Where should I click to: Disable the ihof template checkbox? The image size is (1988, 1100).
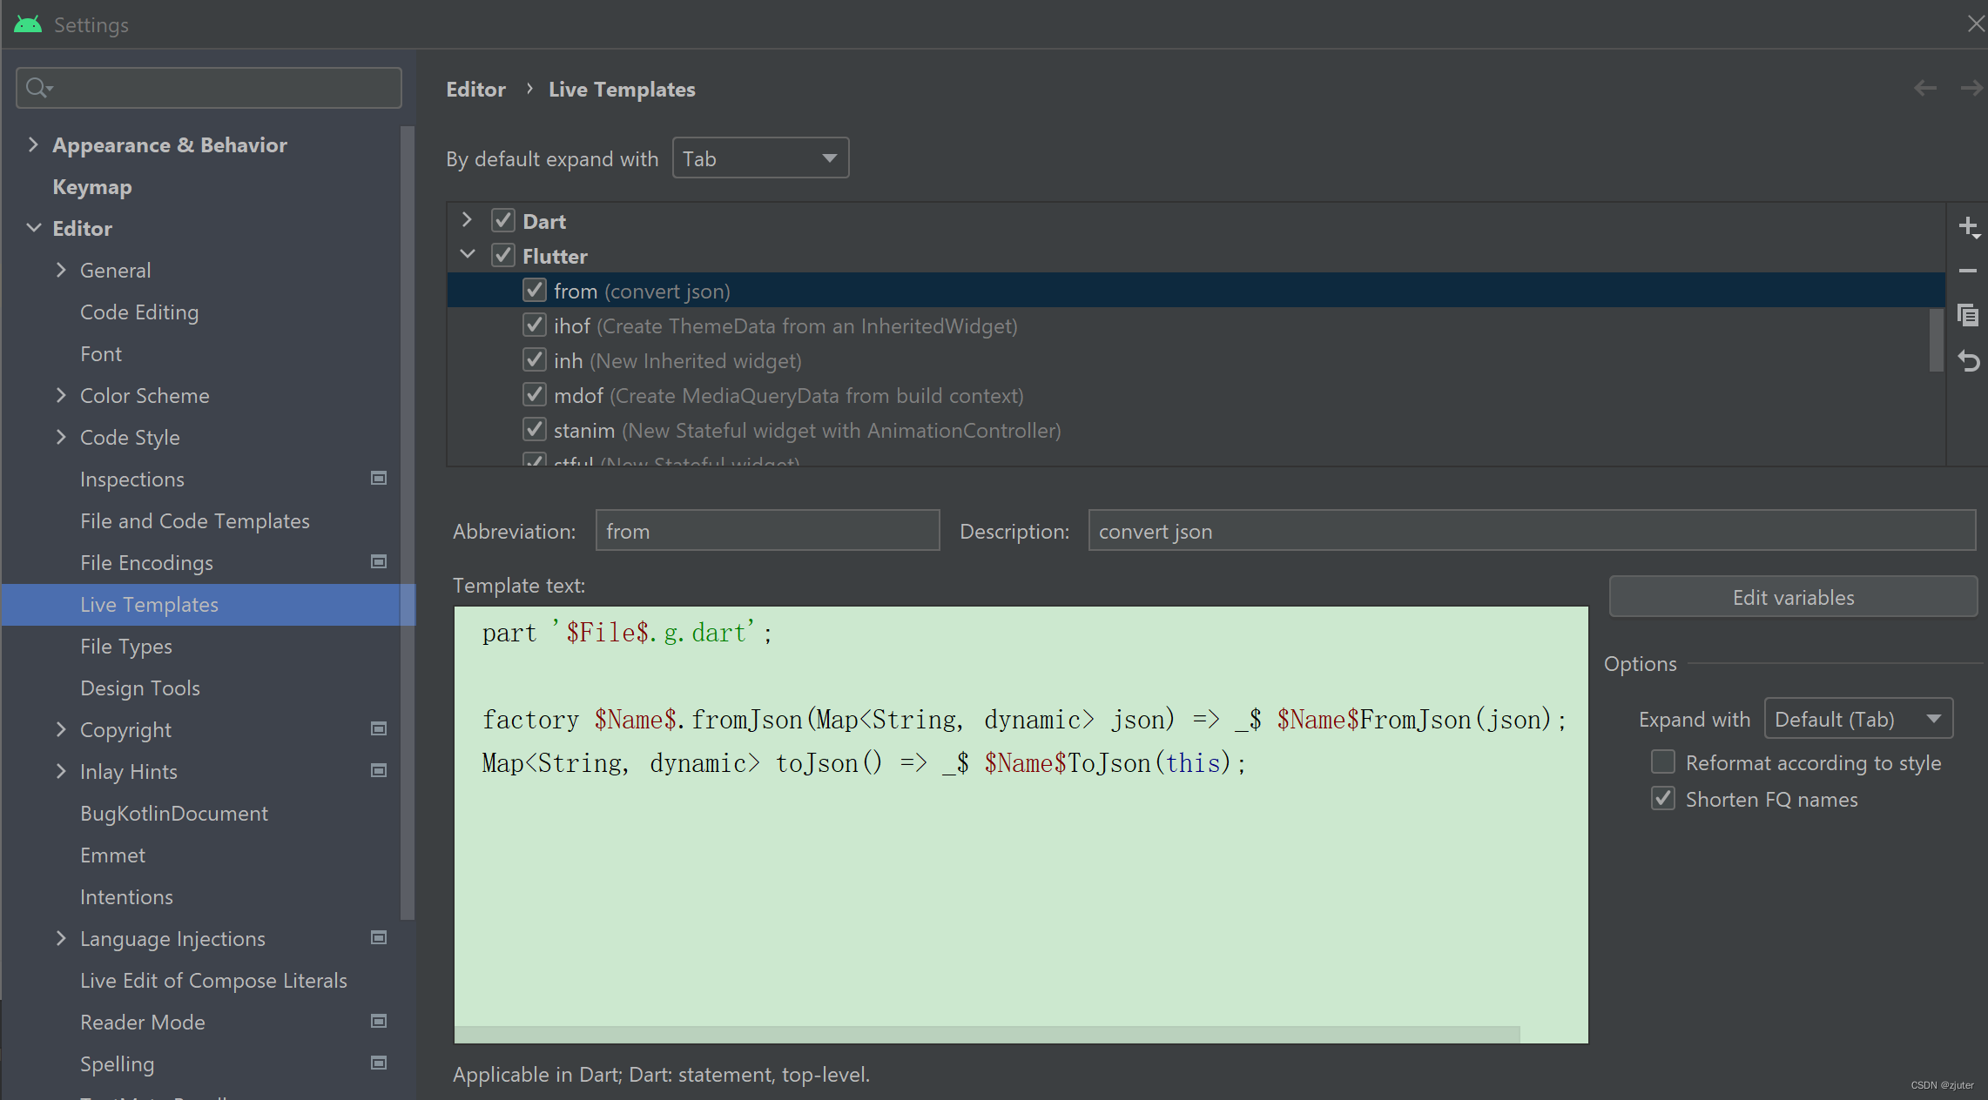[x=534, y=325]
